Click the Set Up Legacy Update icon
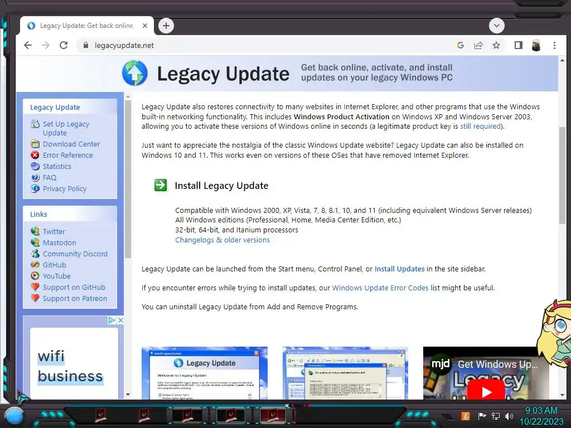This screenshot has width=571, height=428. 35,124
